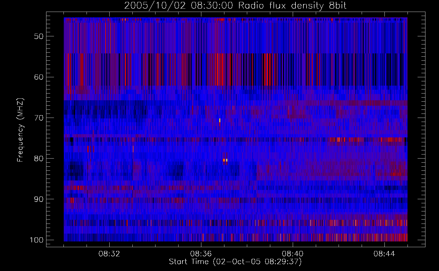This screenshot has width=439, height=271.
Task: Click the 90 frequency tick label
Action: click(x=39, y=199)
